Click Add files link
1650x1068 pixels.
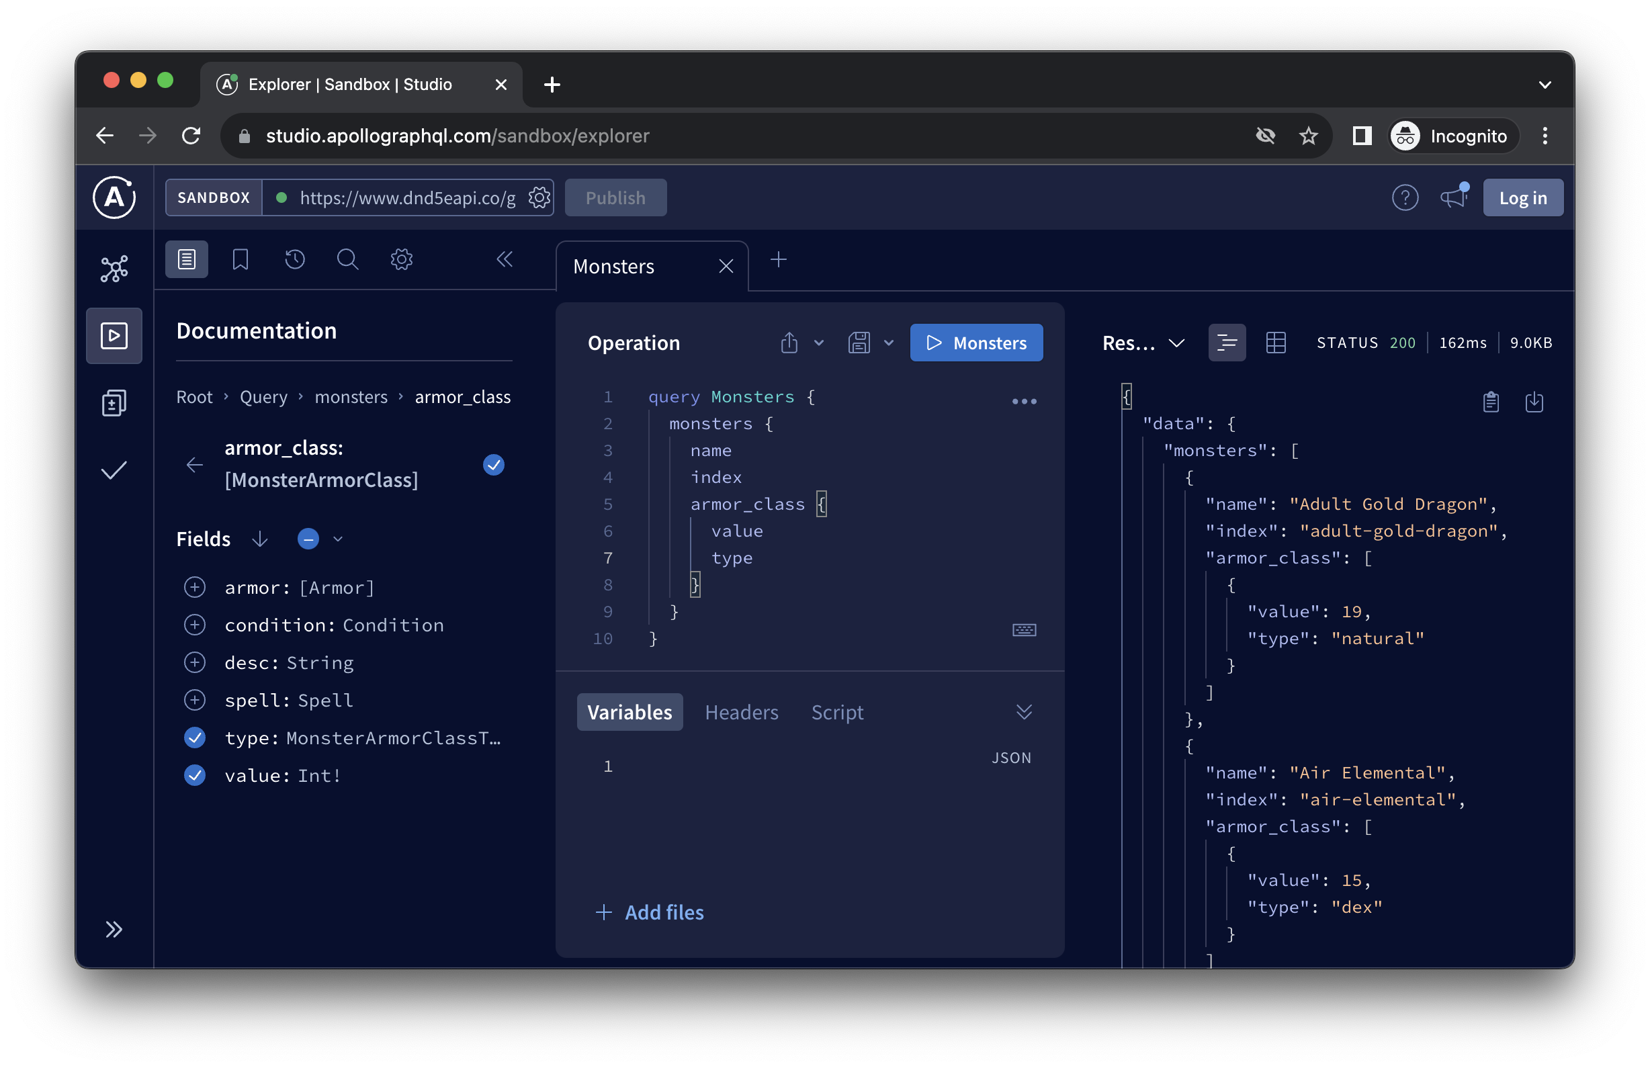click(650, 913)
